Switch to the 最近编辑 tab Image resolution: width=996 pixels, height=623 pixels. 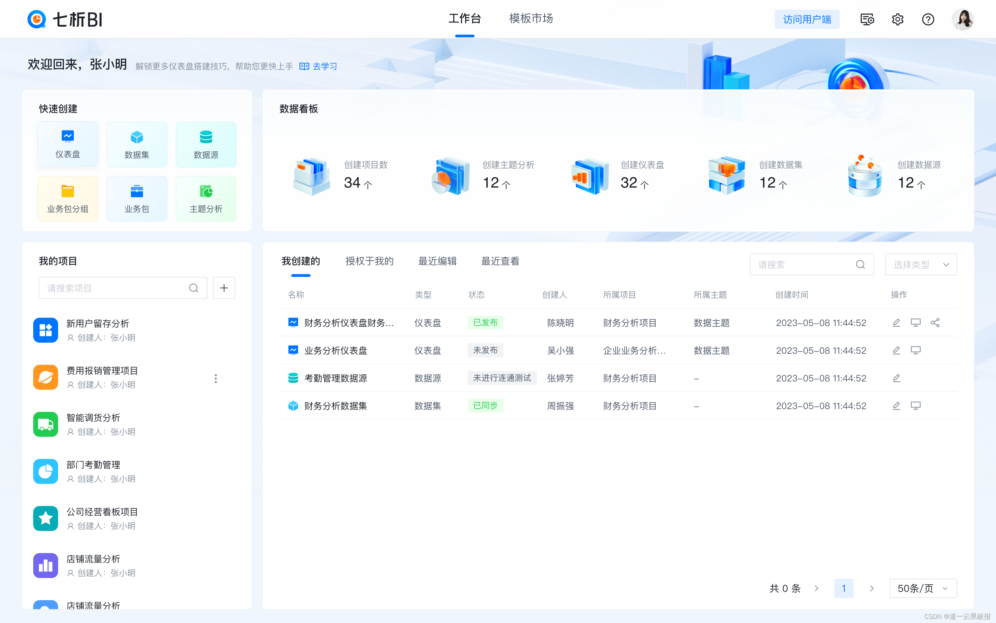click(x=437, y=261)
